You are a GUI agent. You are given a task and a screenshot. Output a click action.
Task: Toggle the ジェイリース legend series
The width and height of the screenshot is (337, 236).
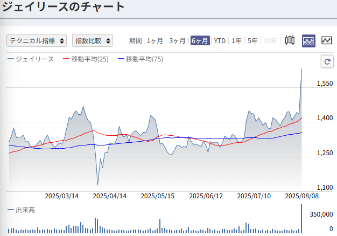point(31,59)
